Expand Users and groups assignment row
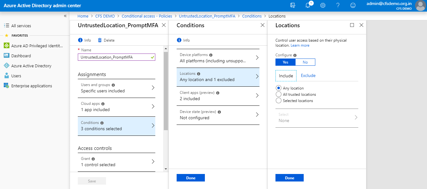Image resolution: width=427 pixels, height=189 pixels. 116,88
